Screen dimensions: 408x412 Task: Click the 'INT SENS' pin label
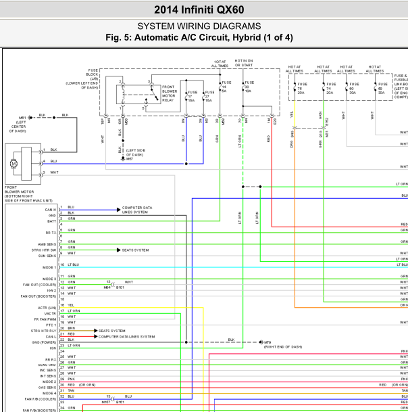tap(48, 376)
